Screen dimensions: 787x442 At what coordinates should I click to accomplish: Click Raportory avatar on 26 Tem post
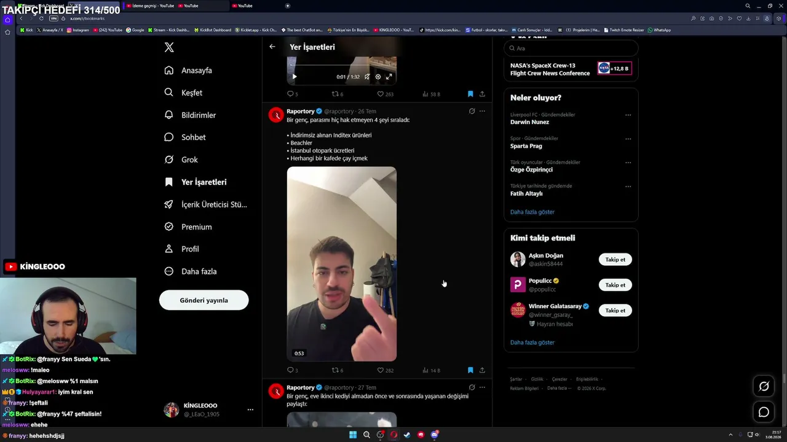(x=276, y=115)
